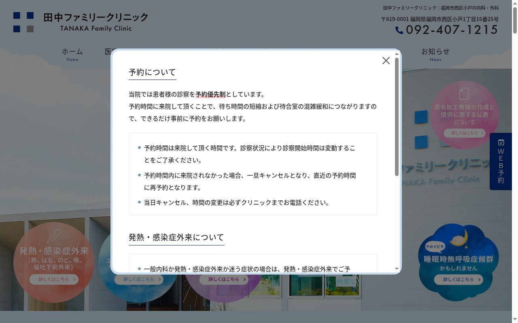The width and height of the screenshot is (518, 323).
Task: Close the reservation info popup
Action: [x=386, y=61]
